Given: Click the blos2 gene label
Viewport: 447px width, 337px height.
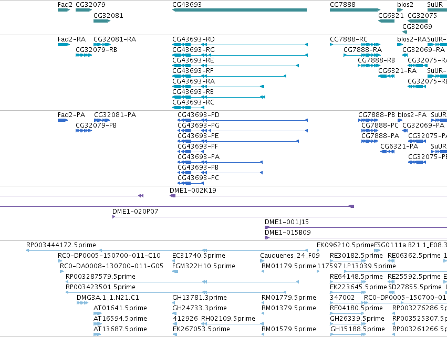Looking at the screenshot, I should [405, 5].
